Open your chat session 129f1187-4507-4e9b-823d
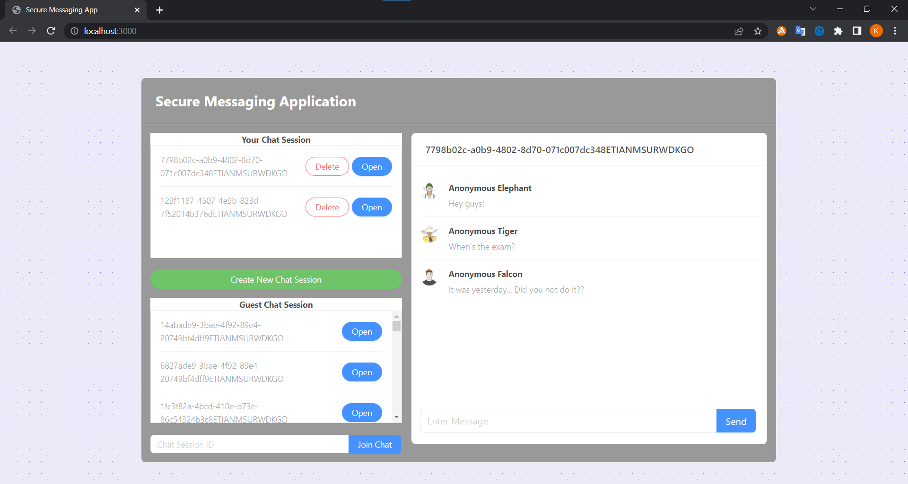Image resolution: width=908 pixels, height=484 pixels. pos(372,207)
